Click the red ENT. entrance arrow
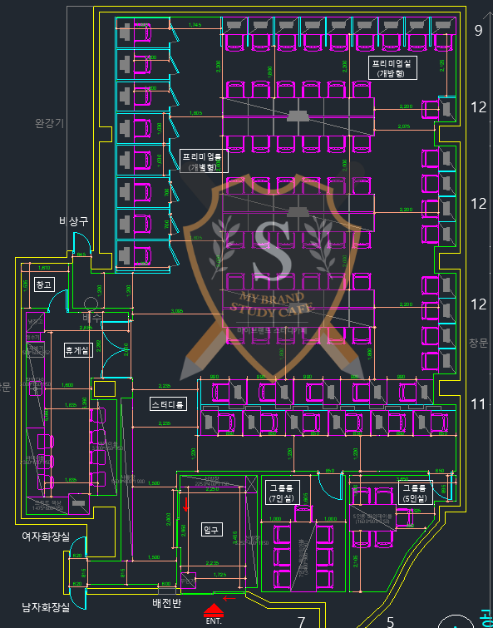Image resolution: width=493 pixels, height=628 pixels. tap(214, 611)
